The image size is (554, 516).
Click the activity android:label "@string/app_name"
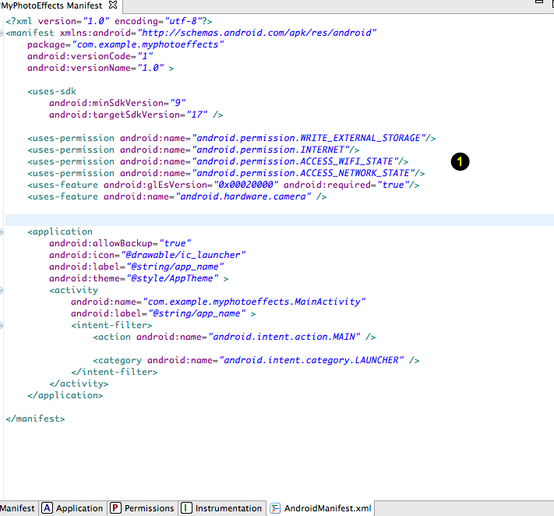coord(196,313)
